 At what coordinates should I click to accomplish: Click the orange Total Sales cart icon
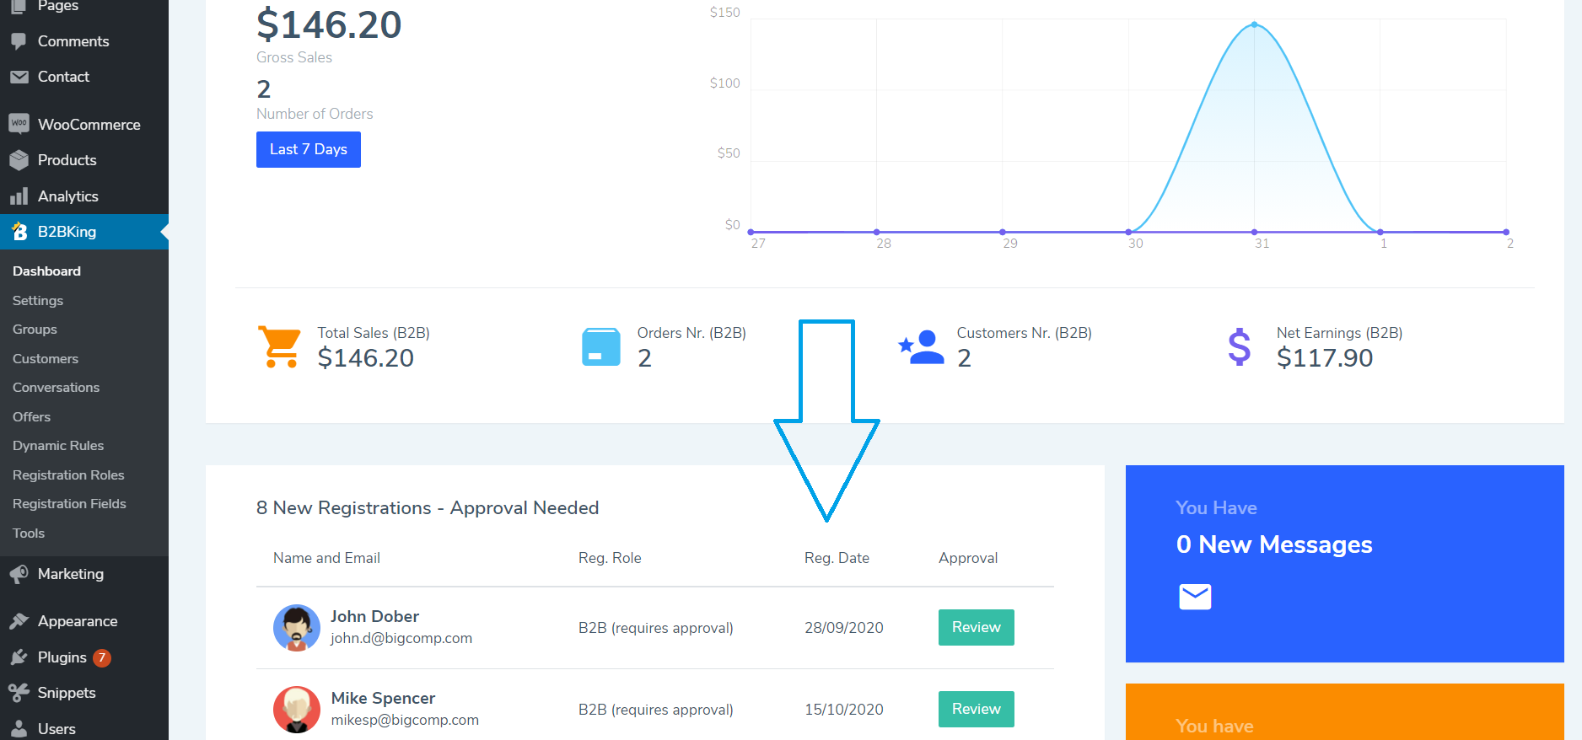279,346
